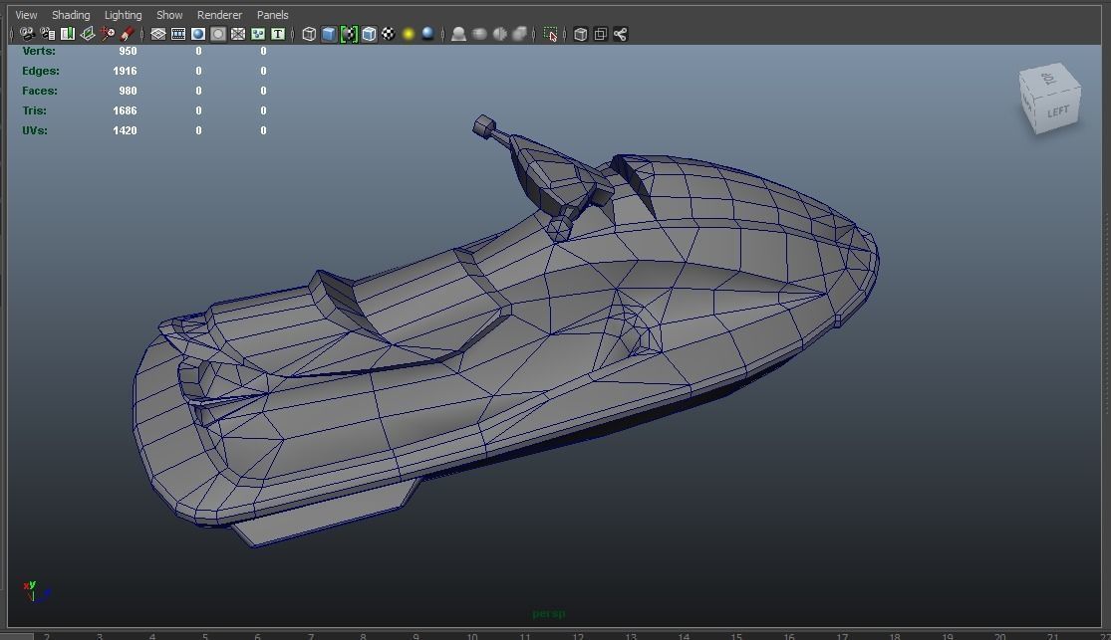Viewport: 1111px width, 640px height.
Task: Toggle the Field Chart icon
Action: pos(238,34)
